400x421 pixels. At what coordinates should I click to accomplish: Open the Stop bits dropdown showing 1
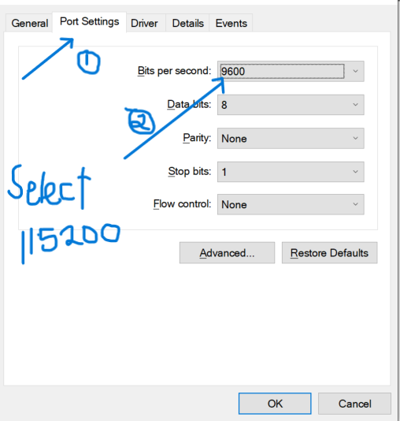click(291, 172)
